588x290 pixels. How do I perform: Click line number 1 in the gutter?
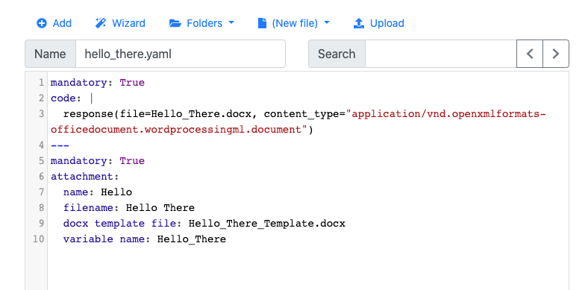(x=41, y=83)
